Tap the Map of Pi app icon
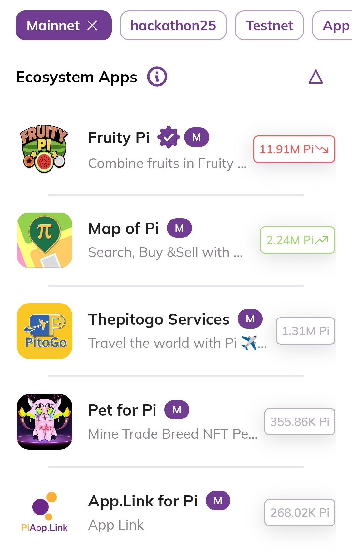This screenshot has height=552, width=352. pos(44,240)
